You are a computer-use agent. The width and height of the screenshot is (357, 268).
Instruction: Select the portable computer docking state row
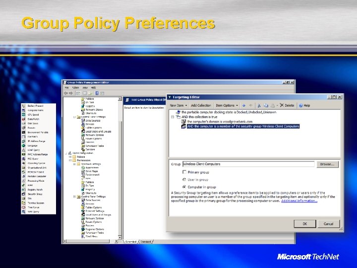(226, 112)
